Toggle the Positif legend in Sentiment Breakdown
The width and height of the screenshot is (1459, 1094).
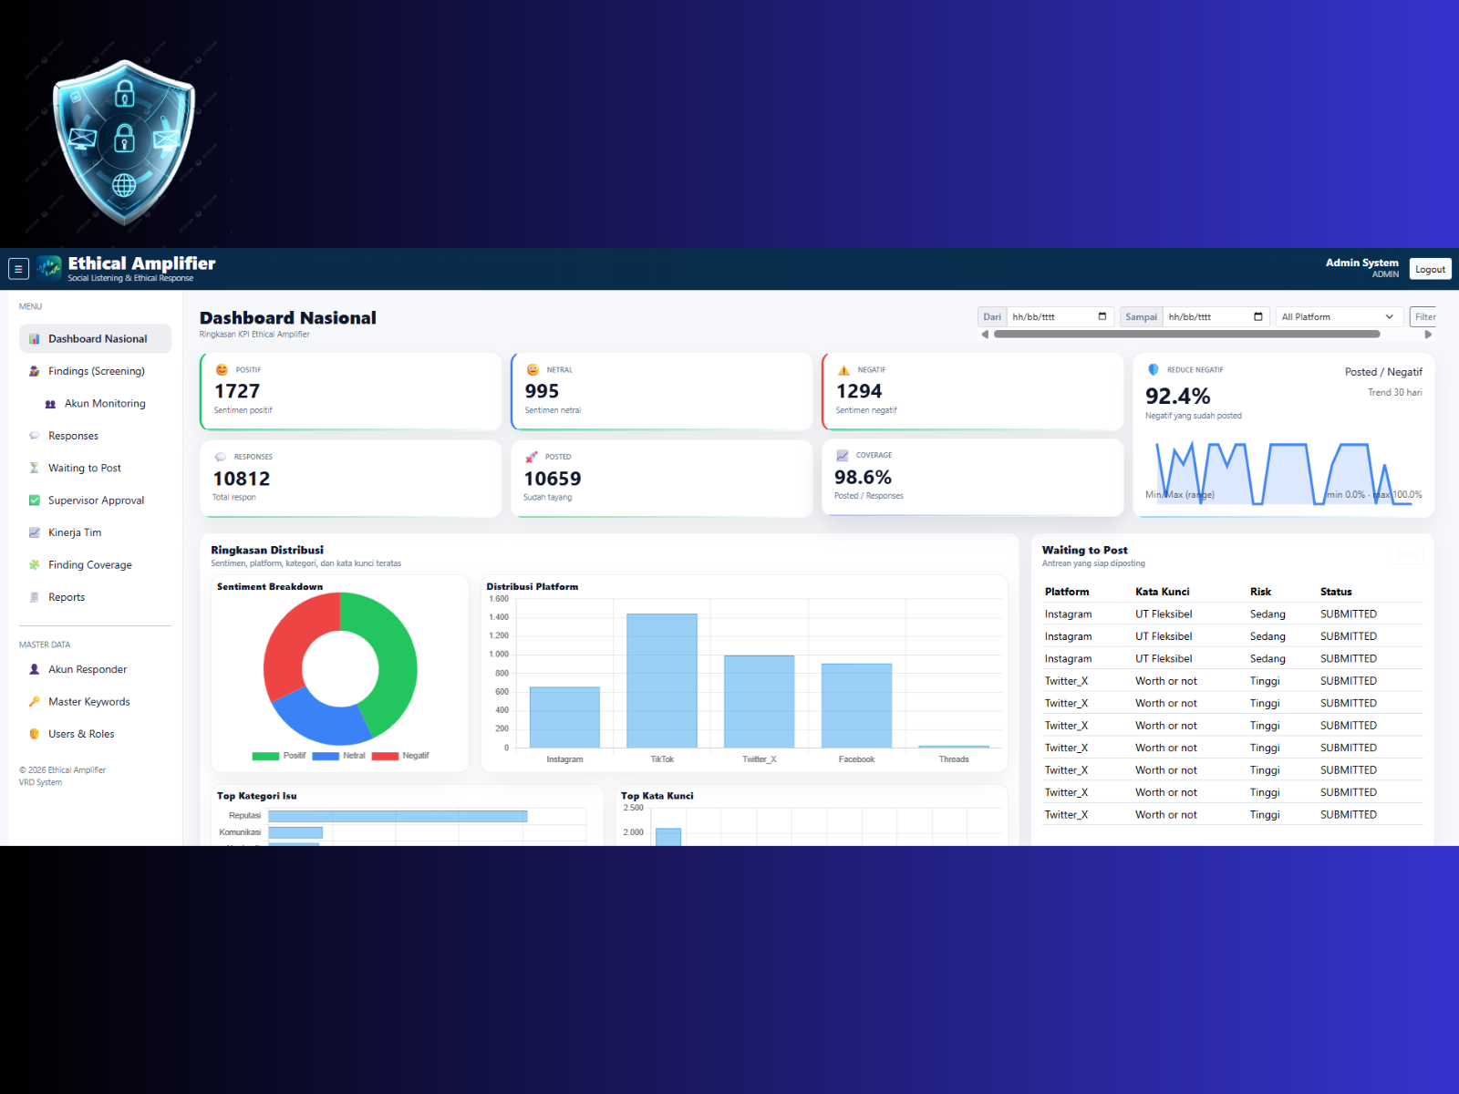279,756
